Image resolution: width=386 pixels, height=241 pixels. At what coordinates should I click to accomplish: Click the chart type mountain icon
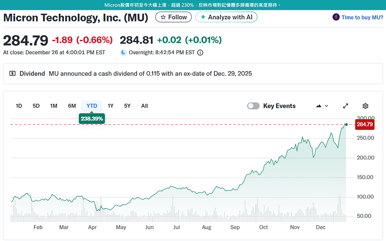coord(319,106)
